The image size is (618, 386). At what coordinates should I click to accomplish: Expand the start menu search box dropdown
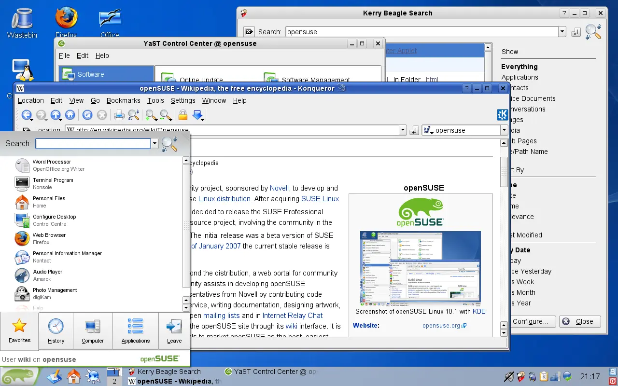(154, 143)
